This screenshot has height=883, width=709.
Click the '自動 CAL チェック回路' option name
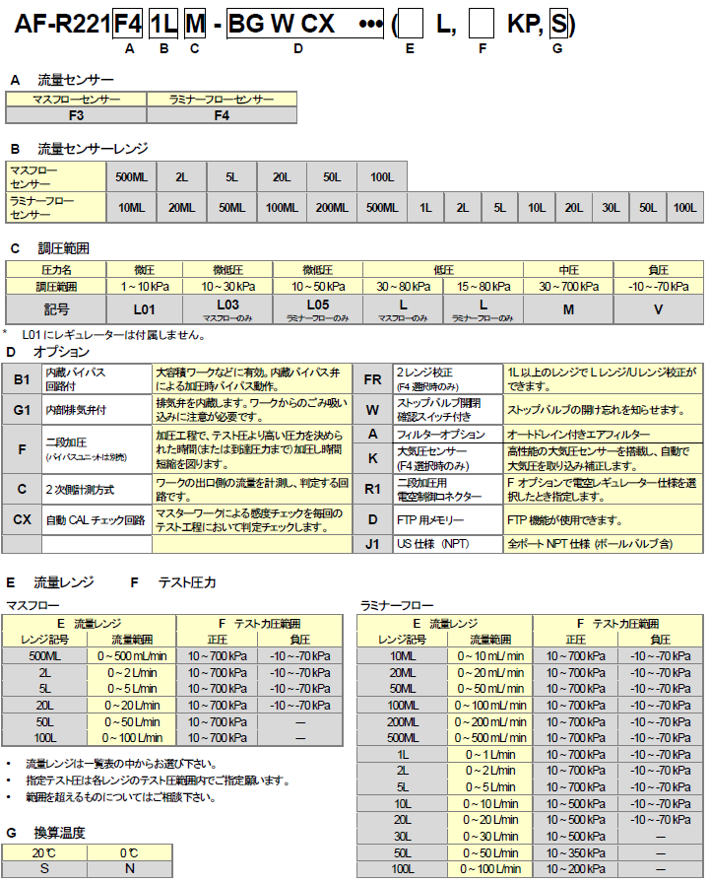click(96, 519)
